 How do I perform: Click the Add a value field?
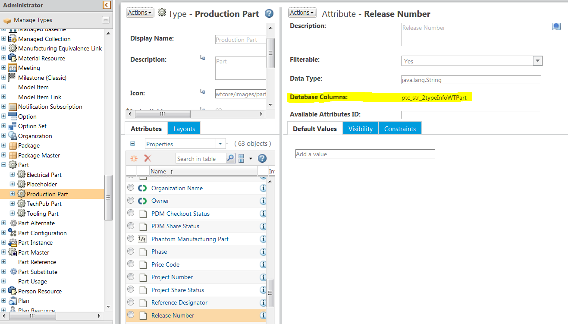(365, 154)
